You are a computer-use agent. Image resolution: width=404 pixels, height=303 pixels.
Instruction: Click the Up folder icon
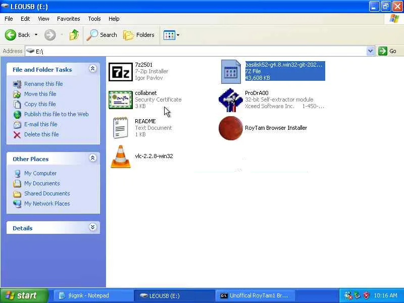(74, 35)
